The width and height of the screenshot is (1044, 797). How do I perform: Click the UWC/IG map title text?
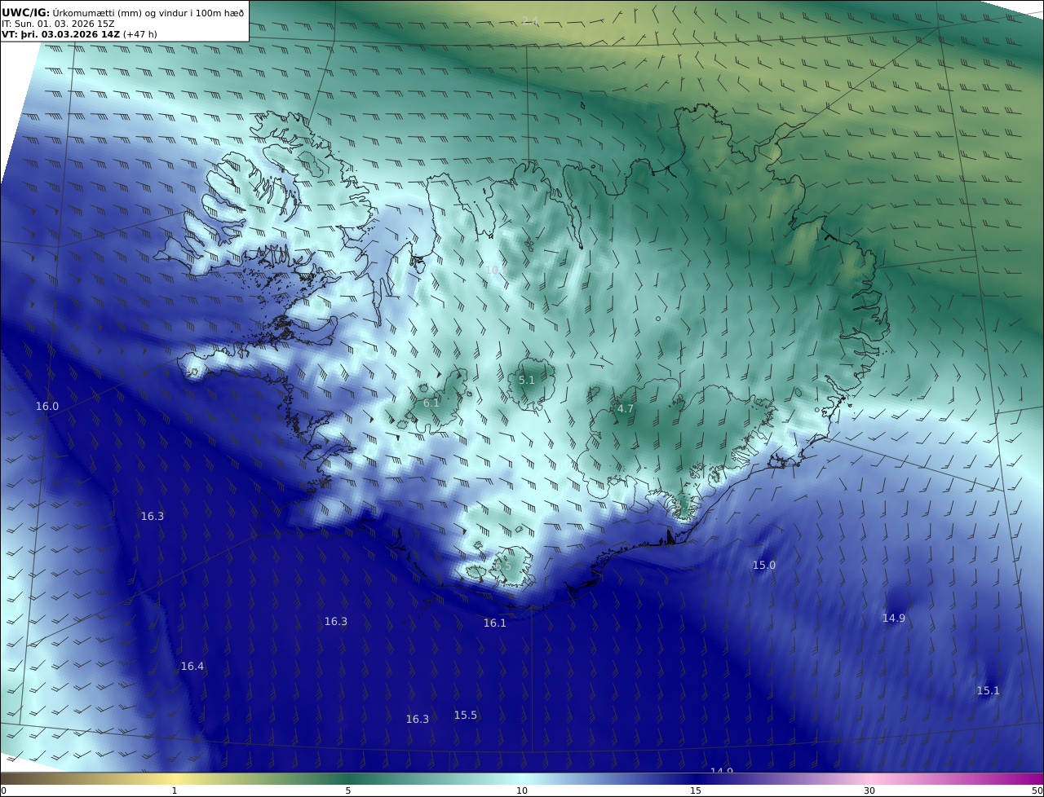[x=122, y=12]
